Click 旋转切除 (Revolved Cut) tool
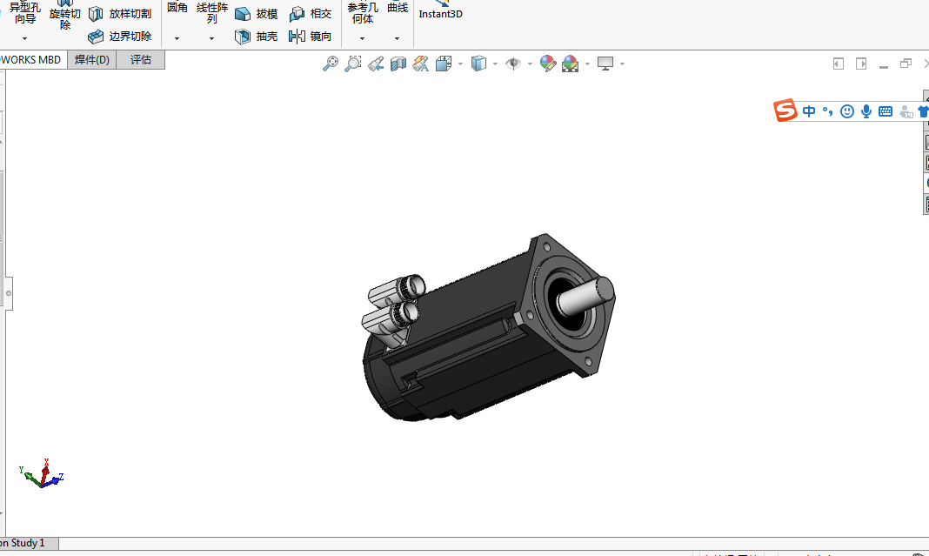The width and height of the screenshot is (929, 556). coord(64,15)
